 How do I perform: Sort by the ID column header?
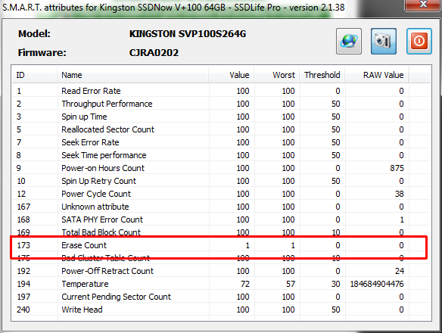[x=34, y=75]
